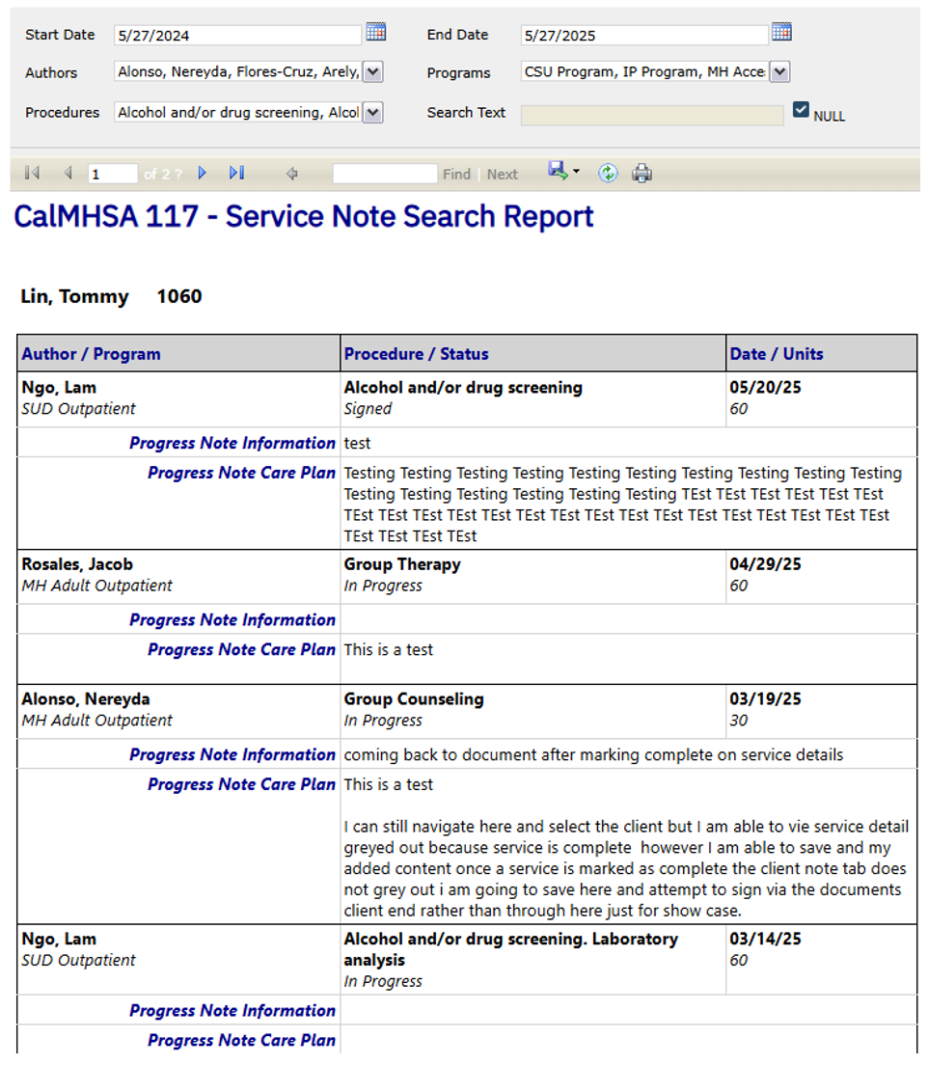Image resolution: width=928 pixels, height=1065 pixels.
Task: Open the Start Date calendar picker
Action: click(x=376, y=33)
